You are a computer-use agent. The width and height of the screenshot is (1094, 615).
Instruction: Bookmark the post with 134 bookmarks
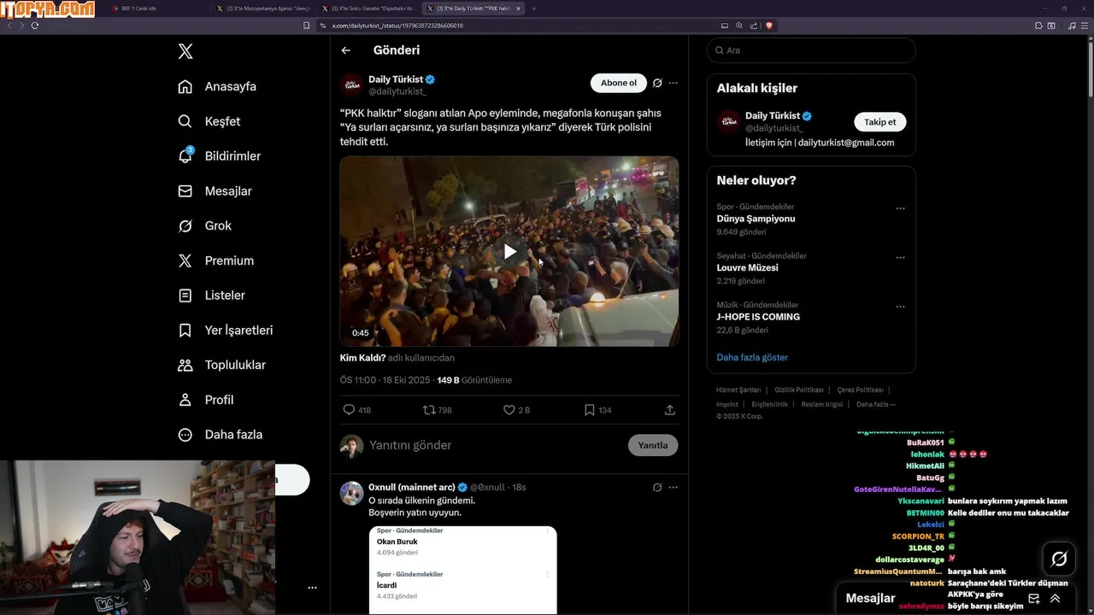(x=589, y=410)
